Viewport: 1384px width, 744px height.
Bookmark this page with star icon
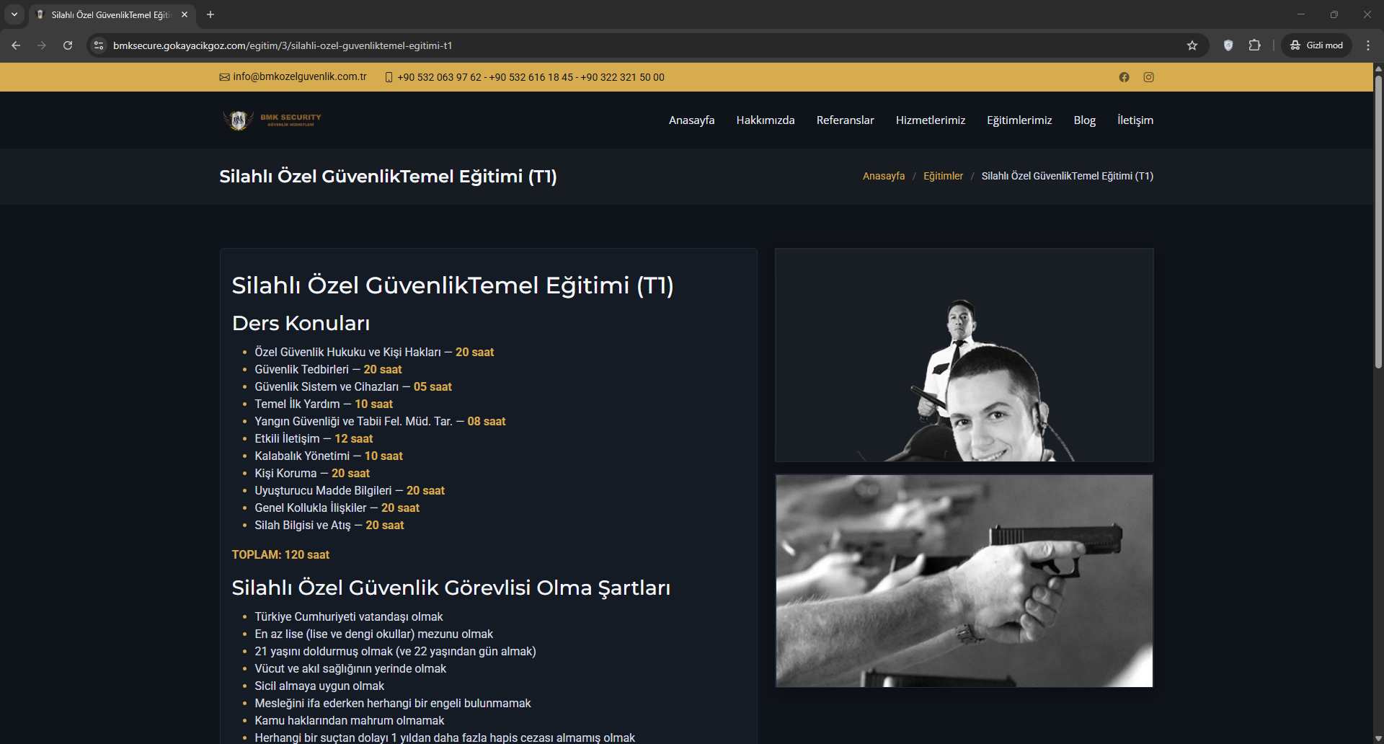(x=1192, y=45)
